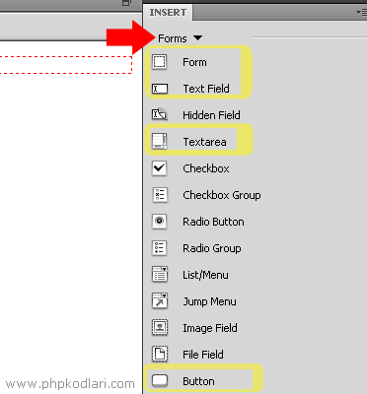The width and height of the screenshot is (367, 394).
Task: Insert a Hidden Field via its icon
Action: coord(160,115)
